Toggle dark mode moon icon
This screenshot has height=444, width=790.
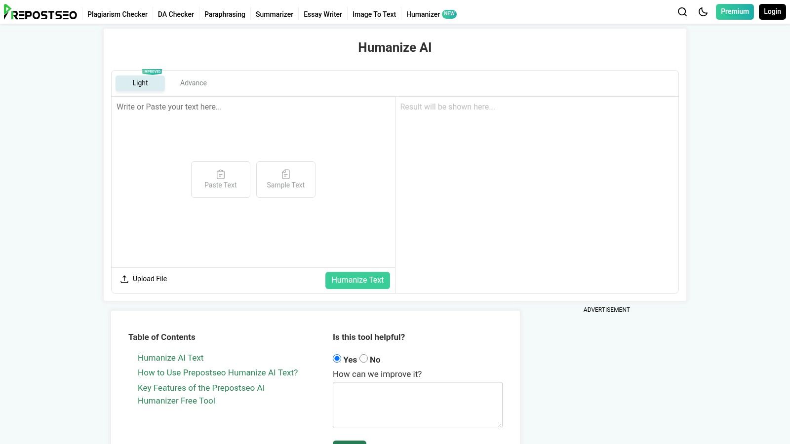(x=703, y=12)
